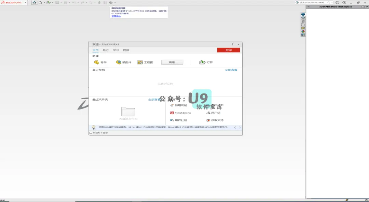Pin the 3DEXPERIENCE Marketplace panel
The width and height of the screenshot is (369, 202).
pyautogui.click(x=367, y=7)
